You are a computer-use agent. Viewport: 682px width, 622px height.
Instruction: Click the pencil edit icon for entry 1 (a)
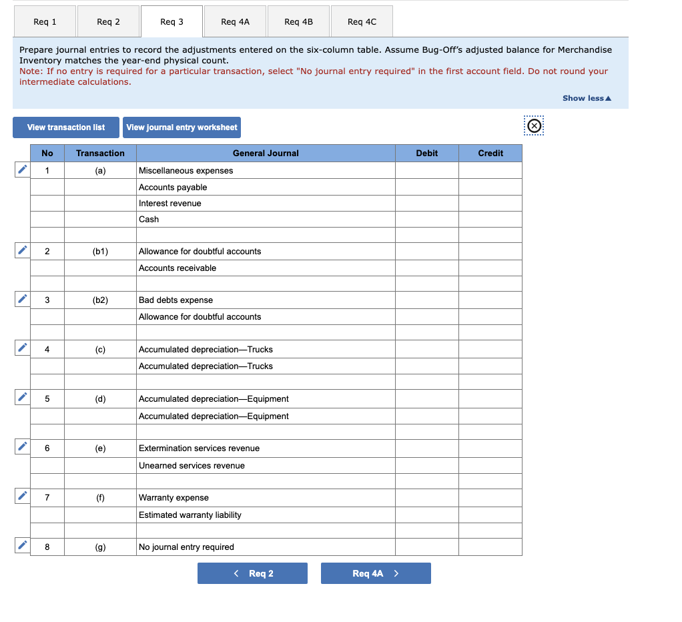click(x=22, y=170)
